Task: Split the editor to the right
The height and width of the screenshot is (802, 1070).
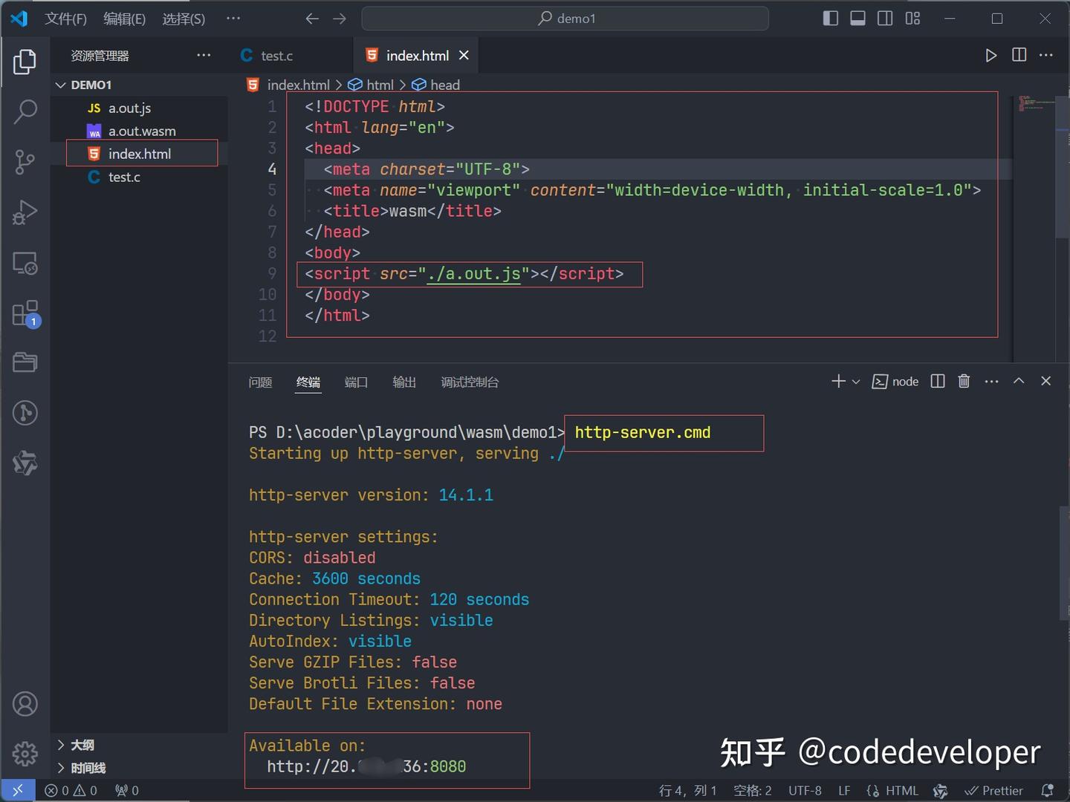Action: 1019,55
